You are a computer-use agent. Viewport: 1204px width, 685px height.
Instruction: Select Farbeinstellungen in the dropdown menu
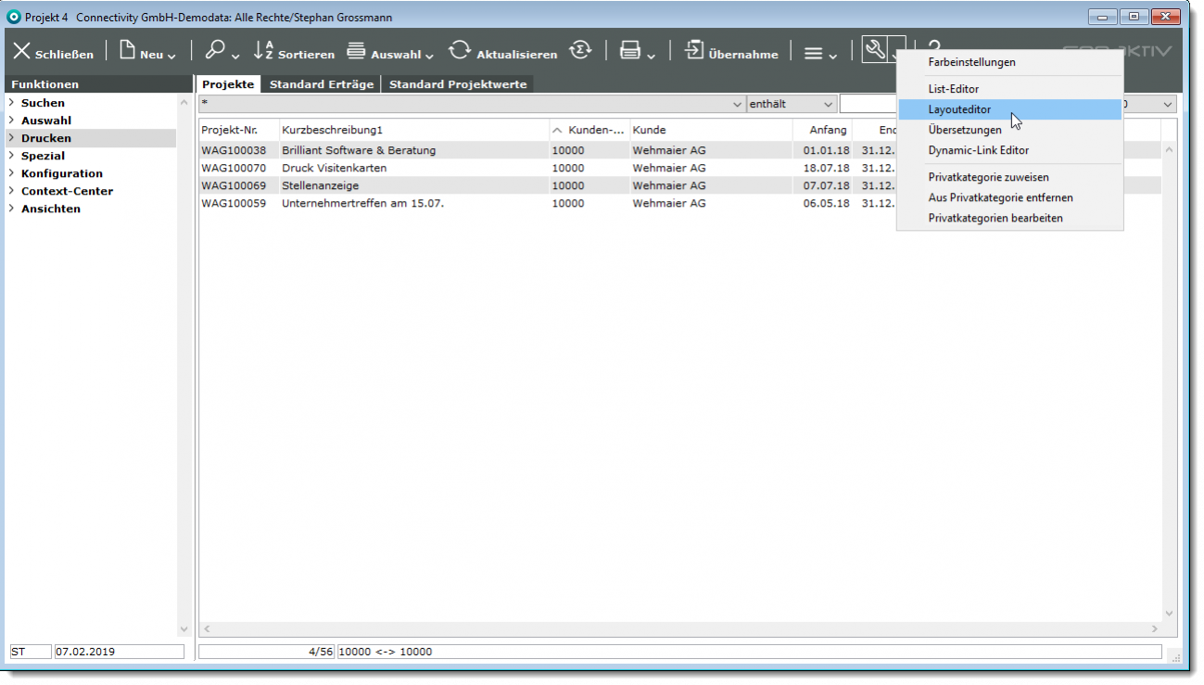pyautogui.click(x=971, y=62)
